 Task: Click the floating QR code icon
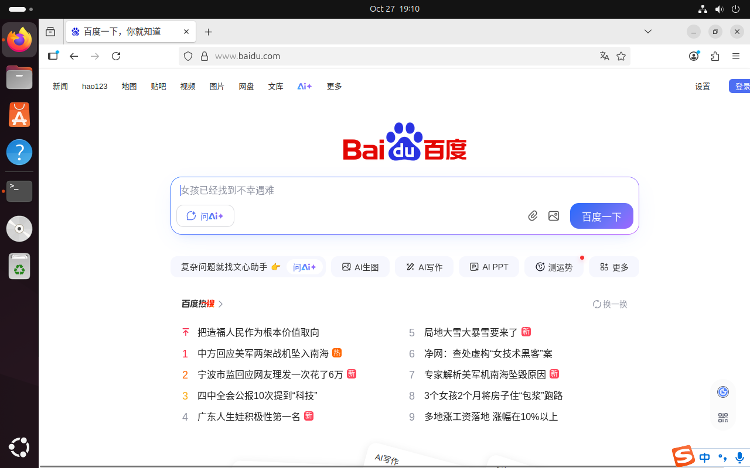click(x=723, y=418)
